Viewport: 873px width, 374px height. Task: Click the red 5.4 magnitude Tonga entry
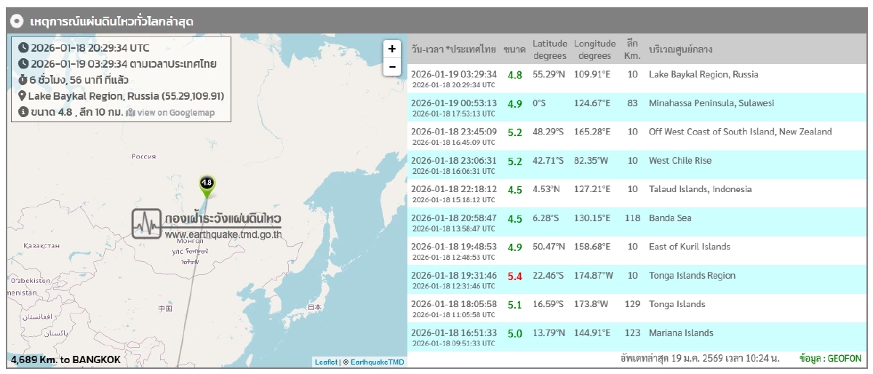[x=514, y=276]
